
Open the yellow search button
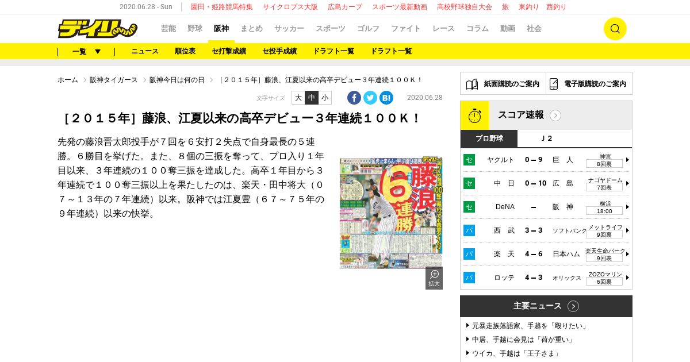click(615, 29)
